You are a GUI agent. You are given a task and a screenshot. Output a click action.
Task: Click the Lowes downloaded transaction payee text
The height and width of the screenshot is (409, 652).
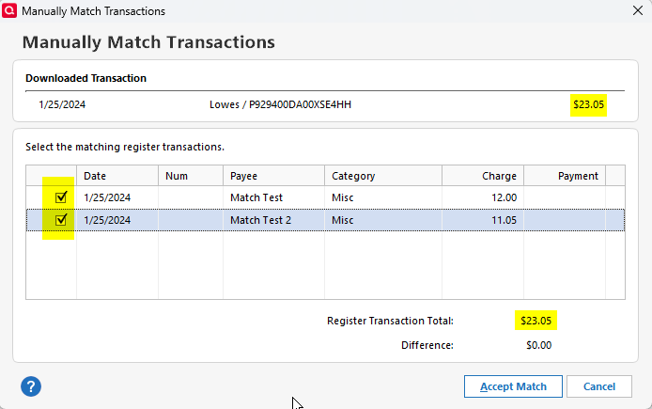tap(280, 104)
